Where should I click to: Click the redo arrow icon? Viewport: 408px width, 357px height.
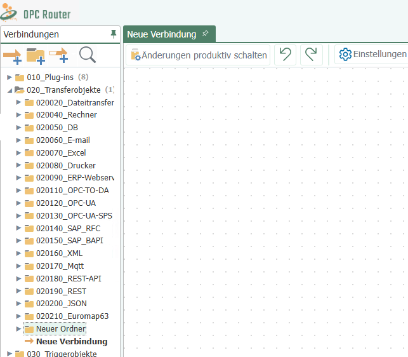click(311, 55)
